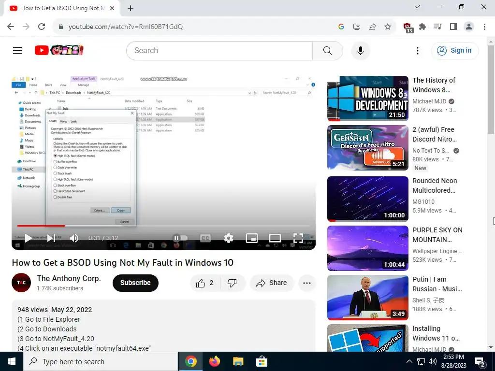The image size is (495, 371).
Task: View site information lock icon
Action: click(x=61, y=27)
